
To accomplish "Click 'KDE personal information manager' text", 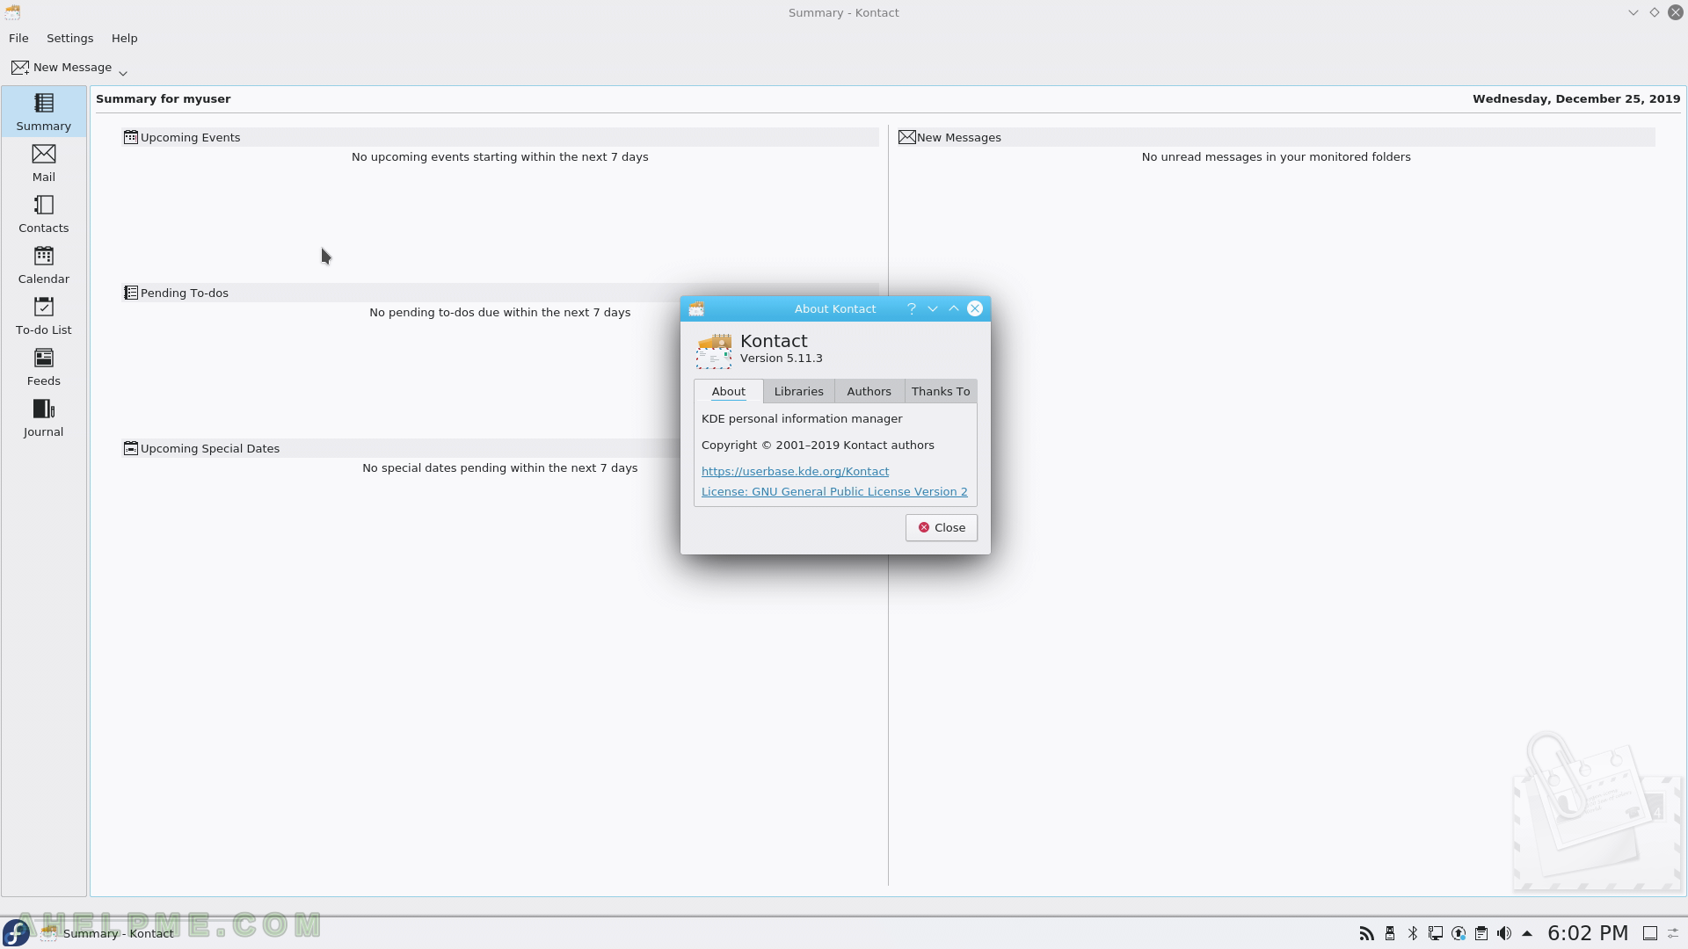I will point(802,419).
